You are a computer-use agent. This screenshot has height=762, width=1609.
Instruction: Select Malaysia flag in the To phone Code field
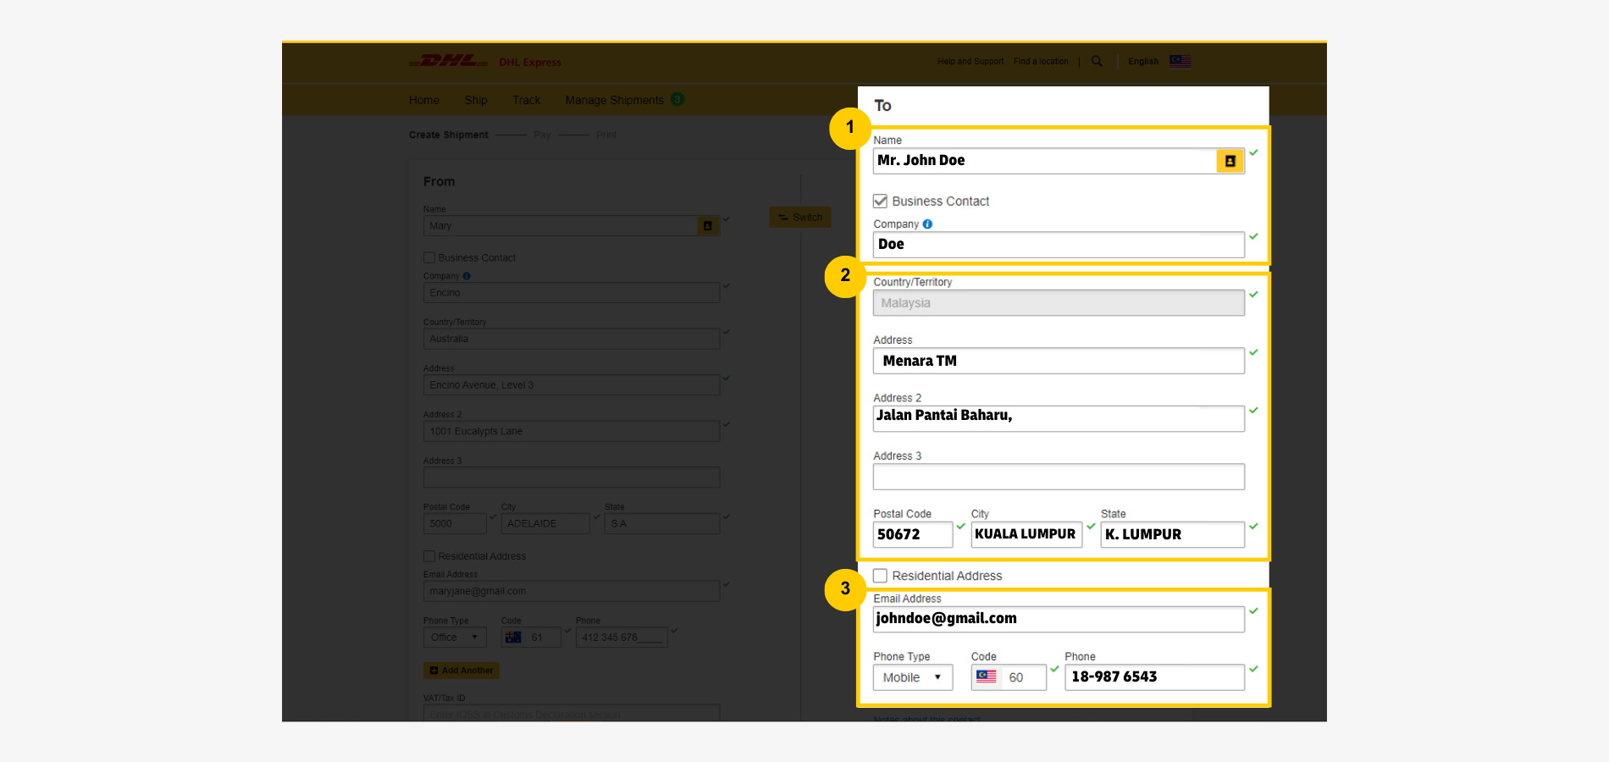(x=987, y=676)
